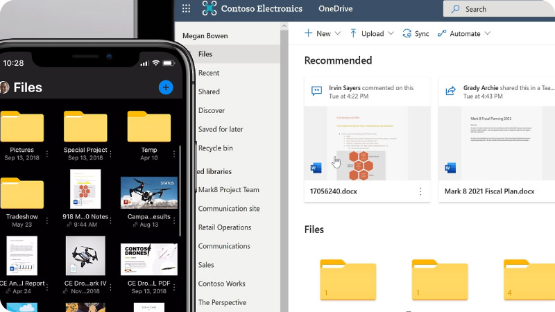555x312 pixels.
Task: Tap more options next to CE Dro...ark IV
Action: (110, 288)
